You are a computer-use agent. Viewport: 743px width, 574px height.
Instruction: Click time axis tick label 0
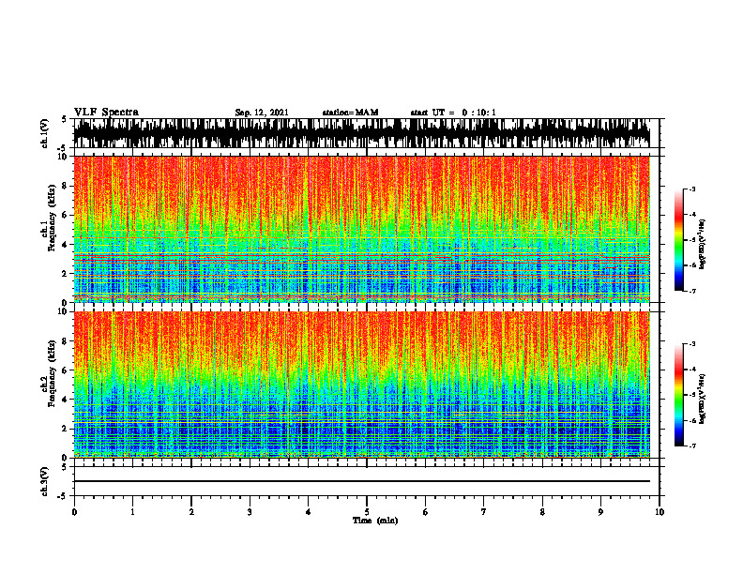tap(74, 512)
